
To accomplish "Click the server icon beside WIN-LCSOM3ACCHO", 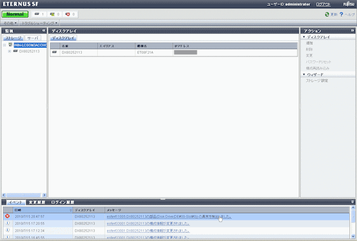I will click(x=10, y=45).
